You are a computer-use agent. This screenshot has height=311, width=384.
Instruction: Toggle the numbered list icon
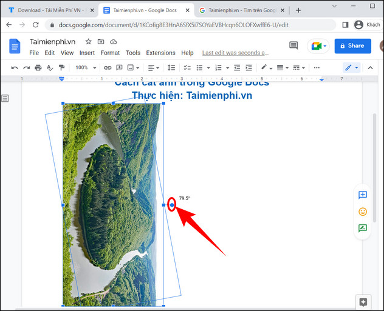click(x=218, y=68)
